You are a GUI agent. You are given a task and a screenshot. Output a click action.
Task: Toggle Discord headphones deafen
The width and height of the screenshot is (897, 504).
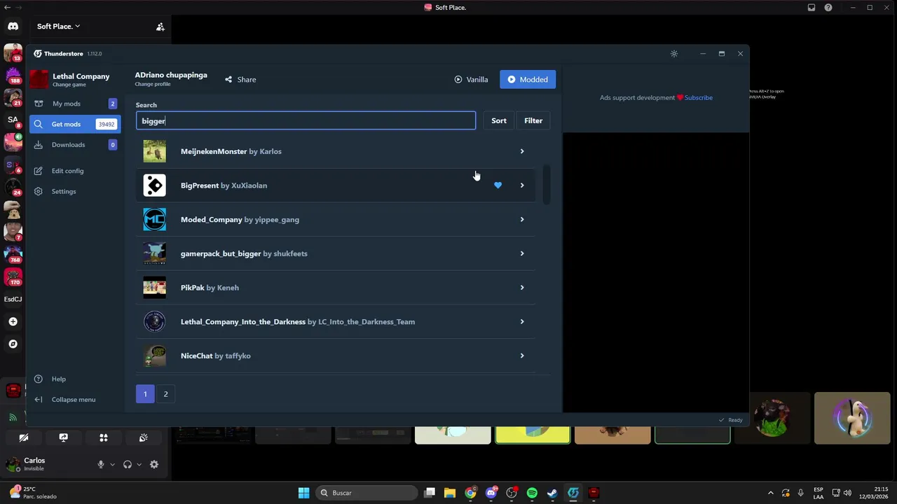point(128,465)
